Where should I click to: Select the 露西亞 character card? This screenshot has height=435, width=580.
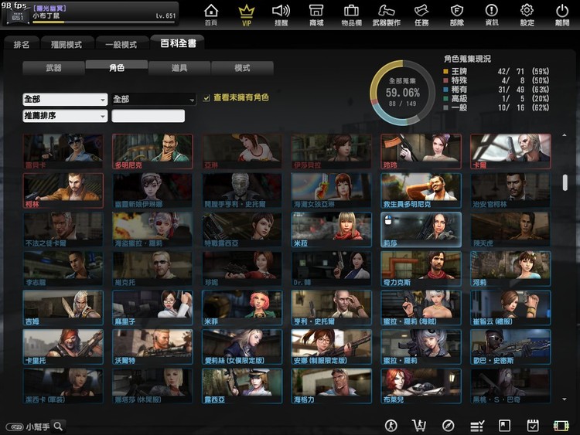[x=242, y=386]
